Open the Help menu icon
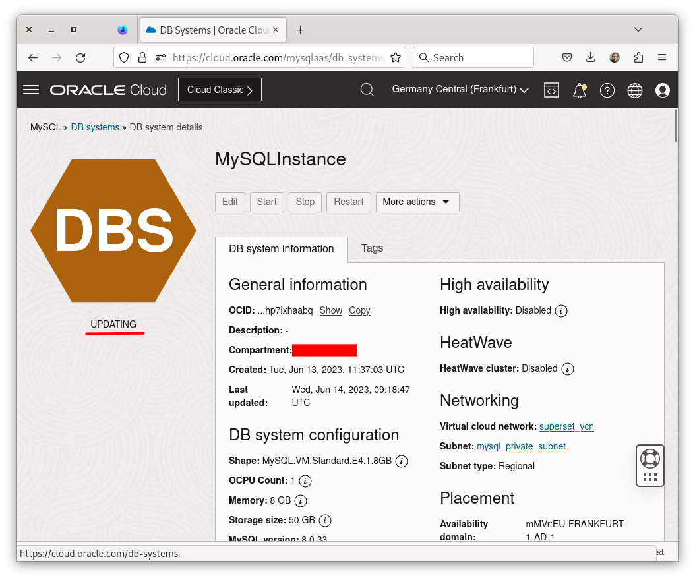Image resolution: width=695 pixels, height=580 pixels. pyautogui.click(x=607, y=90)
